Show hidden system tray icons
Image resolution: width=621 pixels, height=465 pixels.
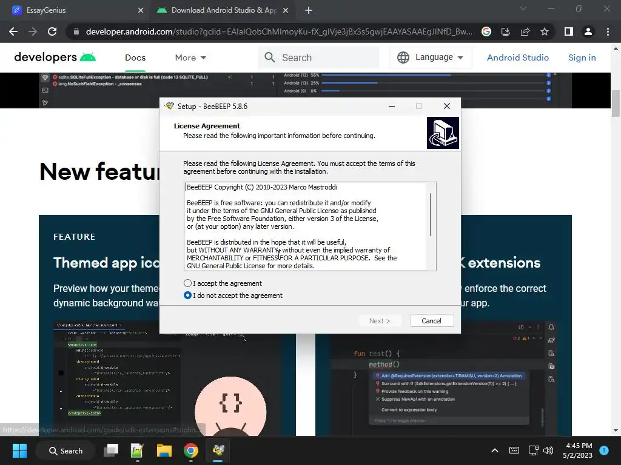click(x=495, y=450)
